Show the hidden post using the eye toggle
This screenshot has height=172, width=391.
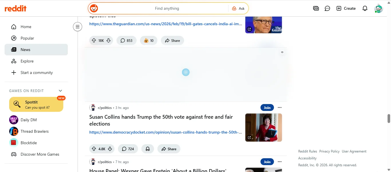pos(282,52)
